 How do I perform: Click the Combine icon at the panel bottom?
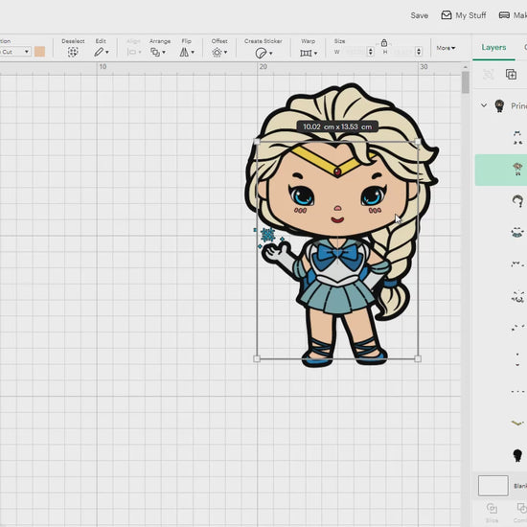(521, 508)
